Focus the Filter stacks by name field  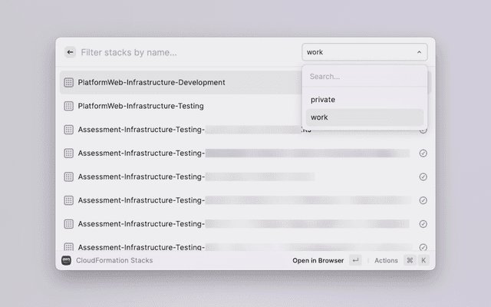coord(184,52)
